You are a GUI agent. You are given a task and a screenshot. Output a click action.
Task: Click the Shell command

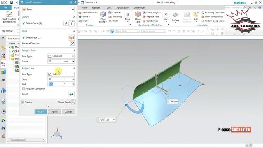point(83,21)
